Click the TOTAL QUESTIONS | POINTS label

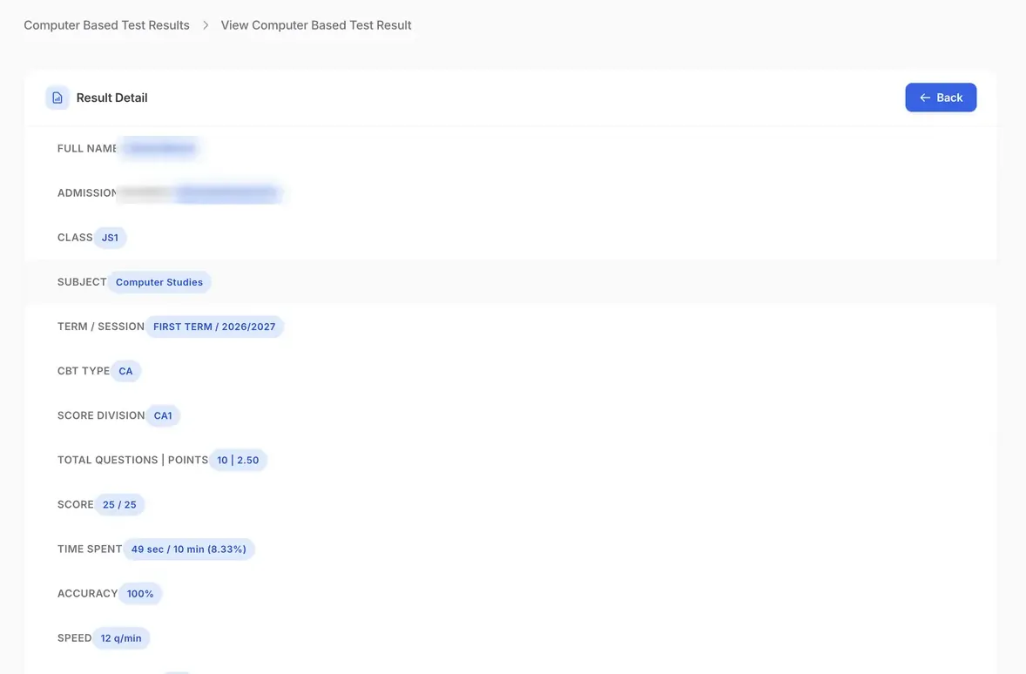(133, 460)
